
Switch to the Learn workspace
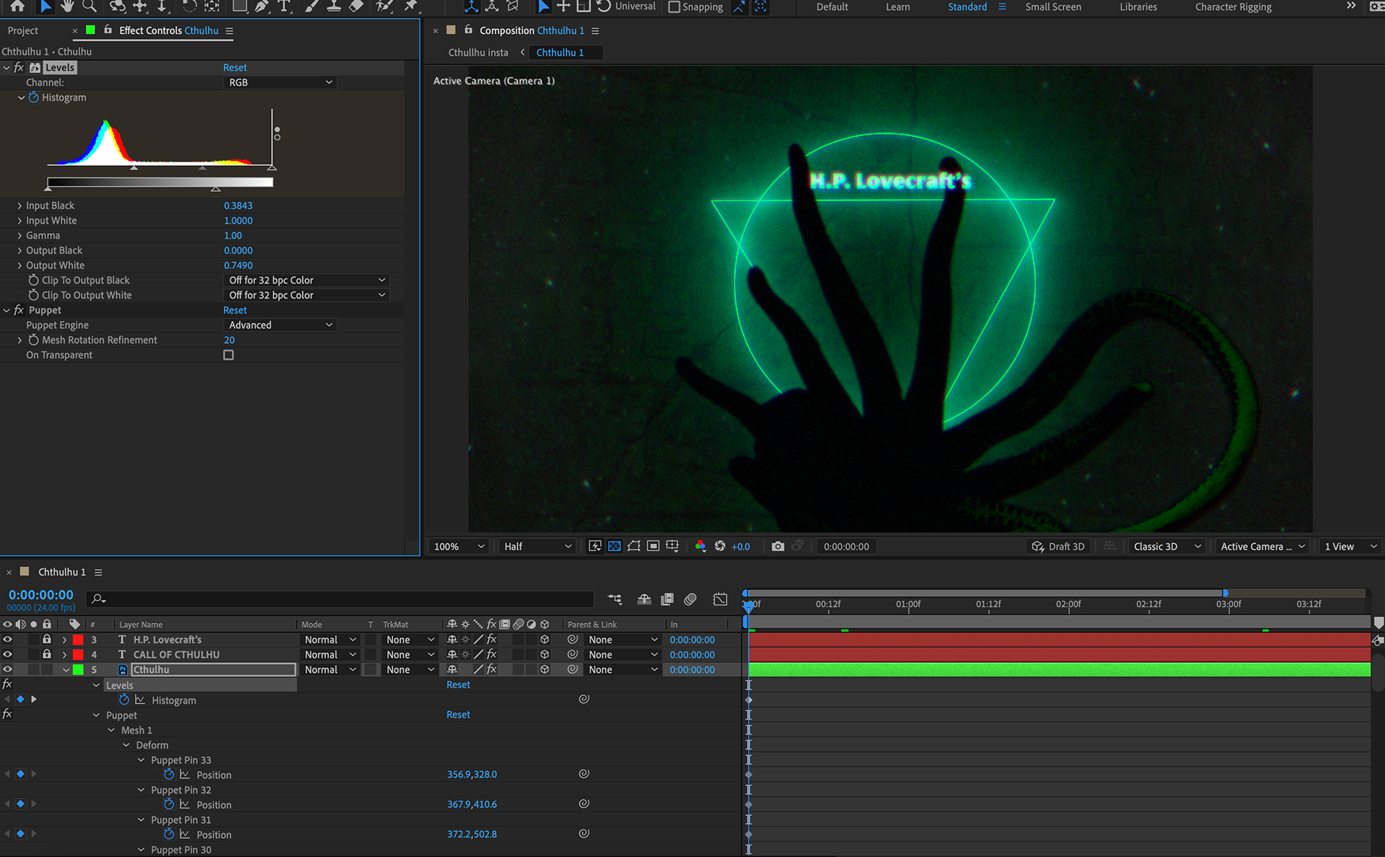pos(897,6)
